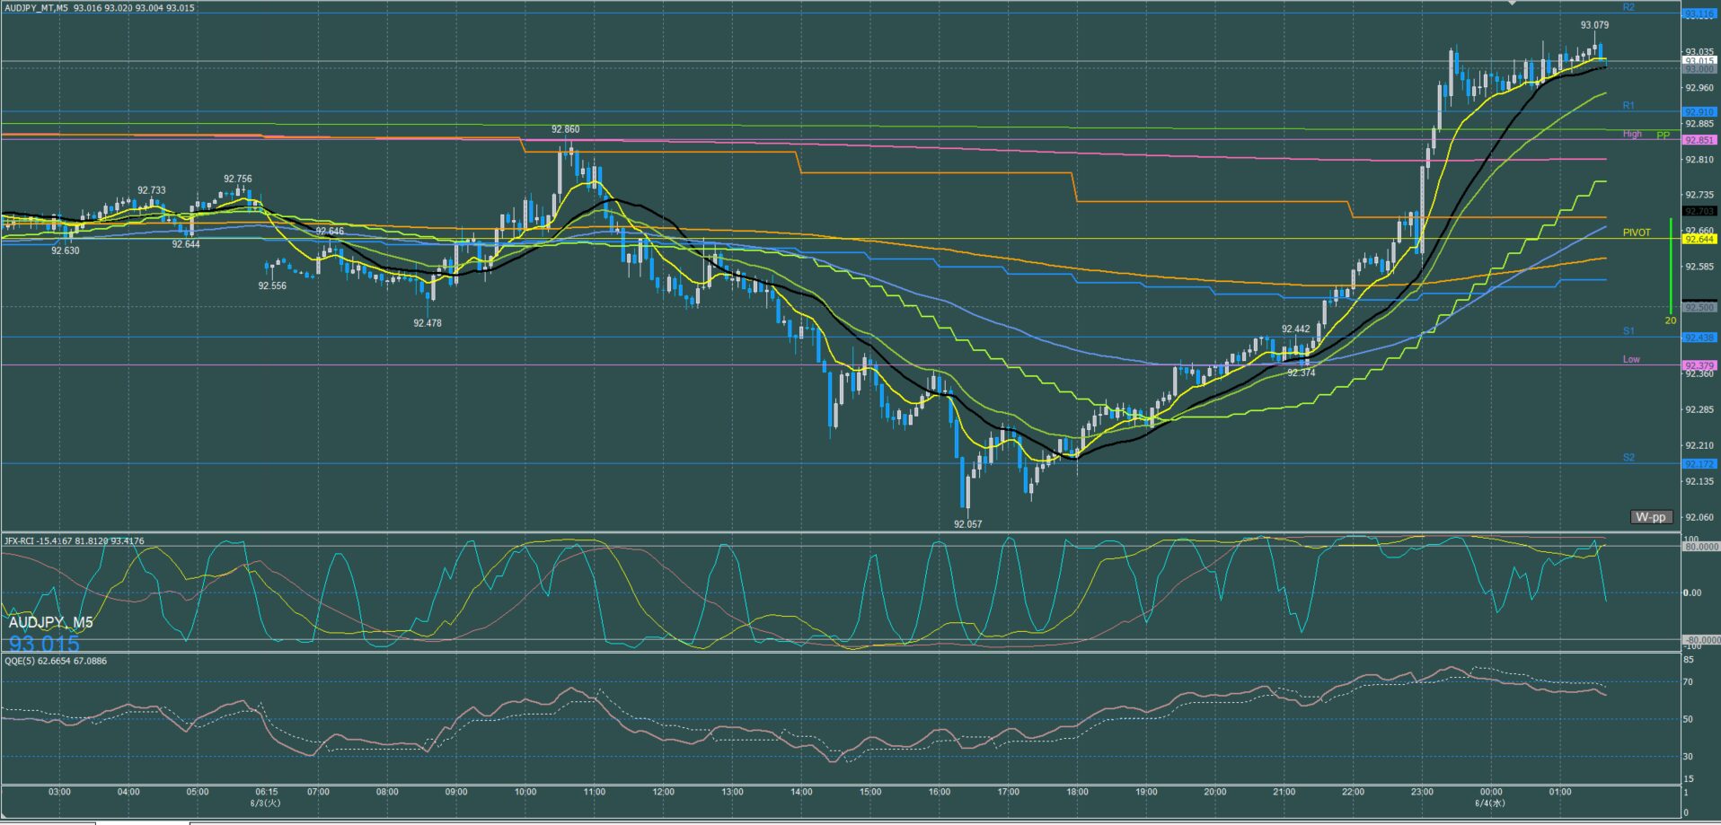Click the 23:00 time axis label
The image size is (1721, 825).
tap(1422, 792)
